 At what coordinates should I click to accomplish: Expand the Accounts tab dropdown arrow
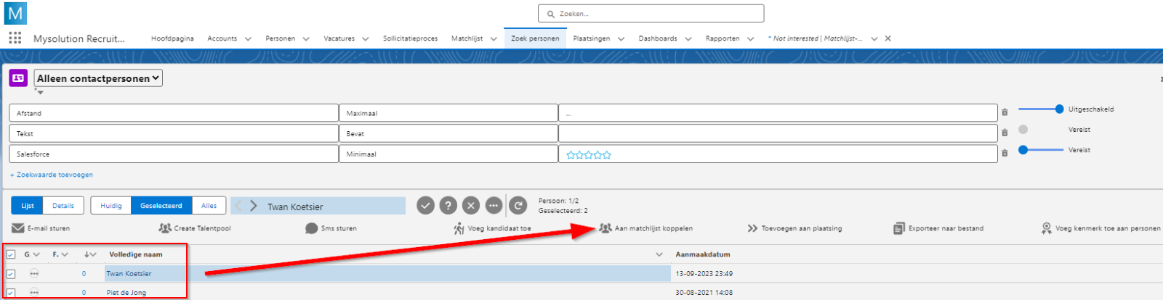(x=248, y=39)
